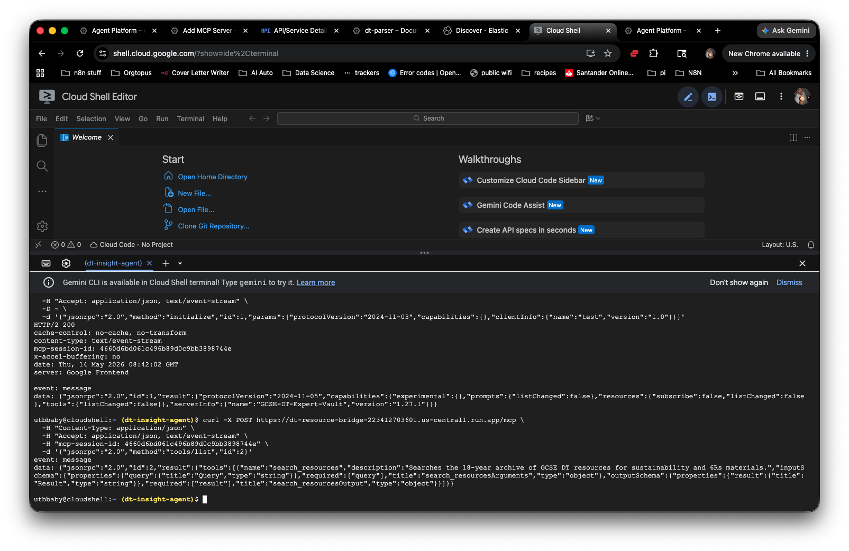Toggle the Open Editor pencil button
This screenshot has width=849, height=551.
(688, 97)
